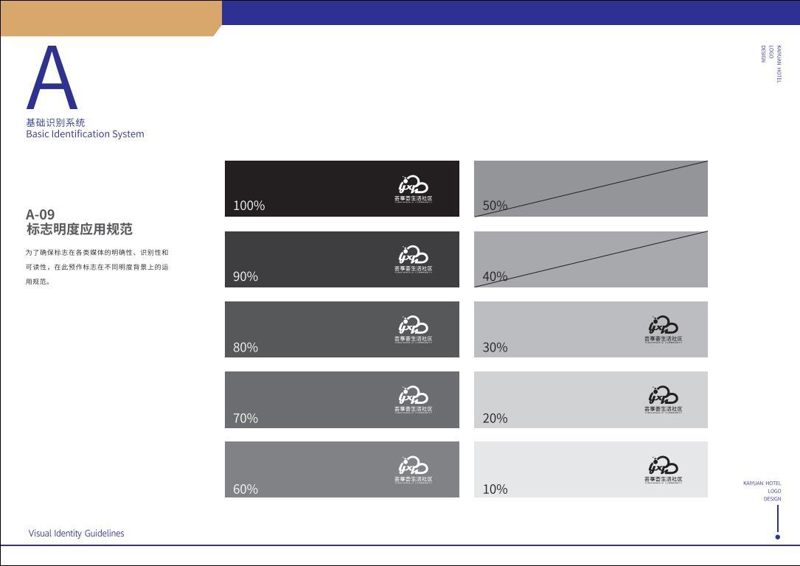Click the '70%' label
The height and width of the screenshot is (566, 800).
coord(246,418)
